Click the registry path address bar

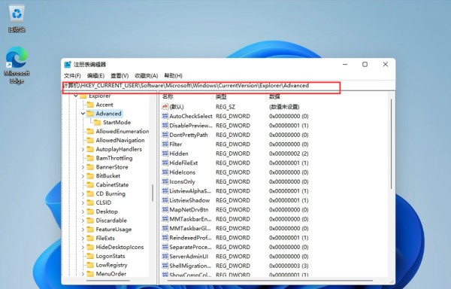click(x=201, y=86)
